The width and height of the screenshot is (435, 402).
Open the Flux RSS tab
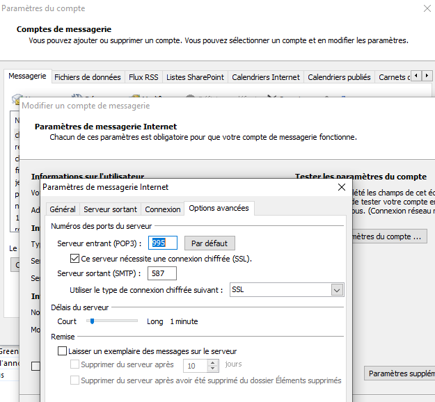[x=143, y=77]
